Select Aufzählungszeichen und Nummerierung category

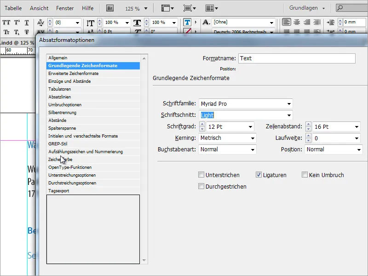(x=93, y=152)
